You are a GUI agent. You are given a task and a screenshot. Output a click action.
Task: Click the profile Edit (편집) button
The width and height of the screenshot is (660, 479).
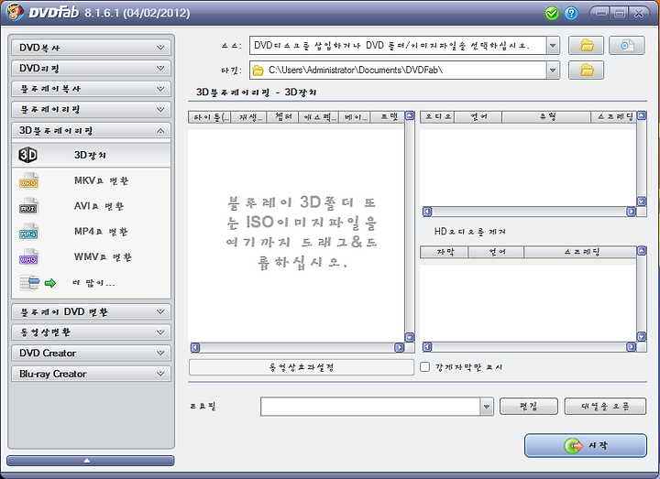(x=529, y=407)
